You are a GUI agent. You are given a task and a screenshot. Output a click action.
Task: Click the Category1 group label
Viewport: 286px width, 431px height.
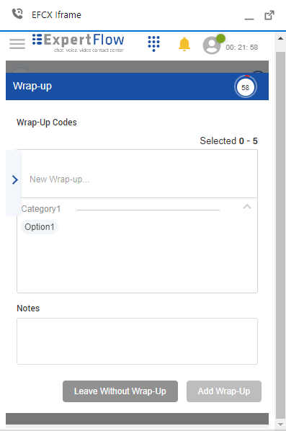41,209
